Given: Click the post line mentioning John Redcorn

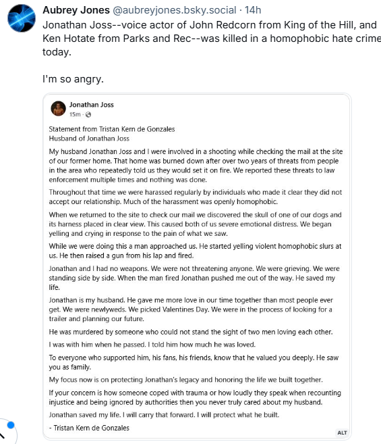Looking at the screenshot, I should [x=210, y=25].
